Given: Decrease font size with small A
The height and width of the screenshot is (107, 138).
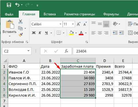Looking at the screenshot, I should coord(85,24).
